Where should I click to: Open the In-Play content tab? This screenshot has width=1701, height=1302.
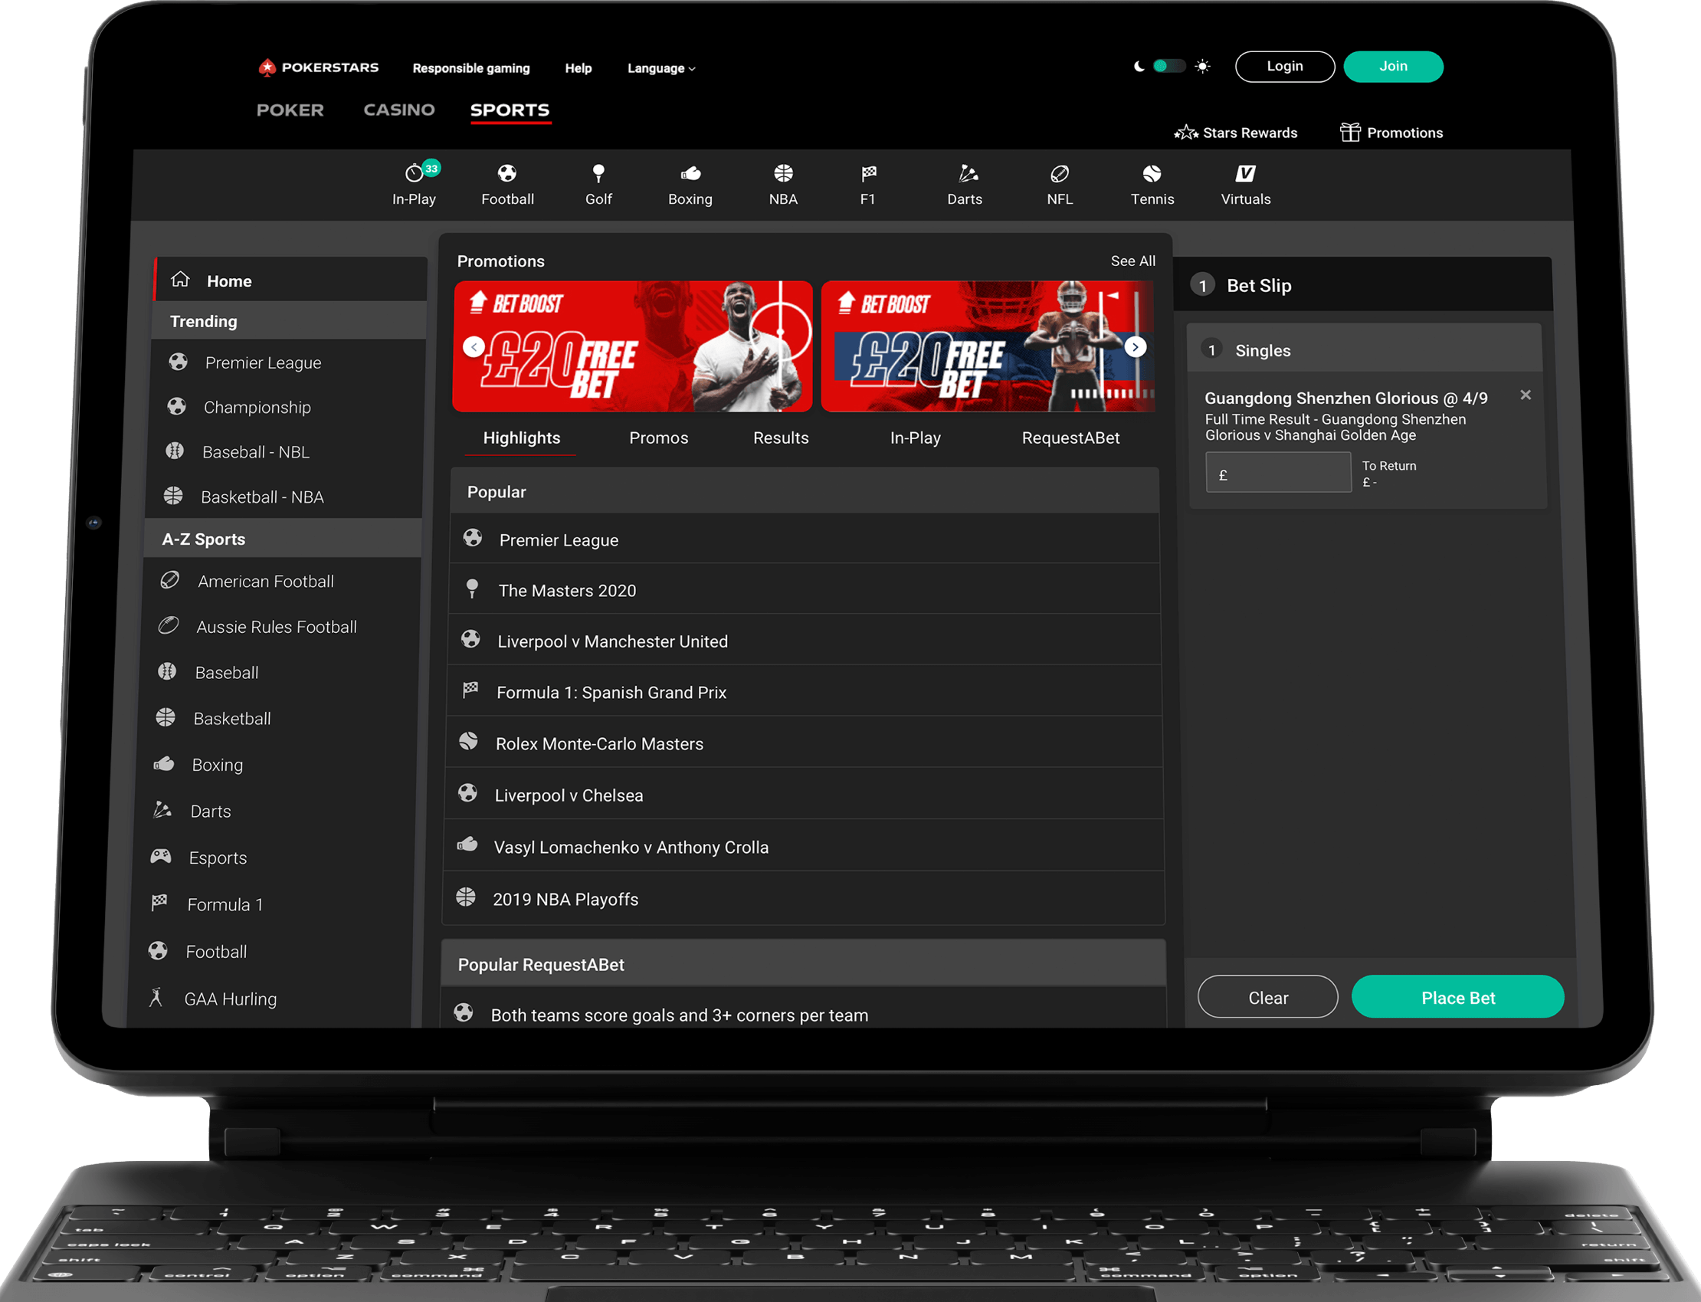(x=915, y=438)
